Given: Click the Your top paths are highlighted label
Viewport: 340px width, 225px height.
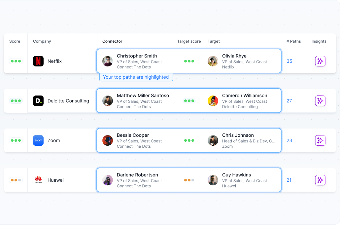Looking at the screenshot, I should [x=136, y=77].
